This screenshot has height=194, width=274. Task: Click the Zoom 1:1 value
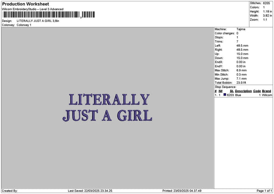click(x=266, y=20)
